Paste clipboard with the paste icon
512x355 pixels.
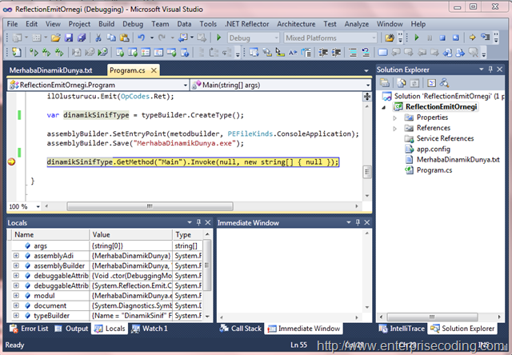124,38
